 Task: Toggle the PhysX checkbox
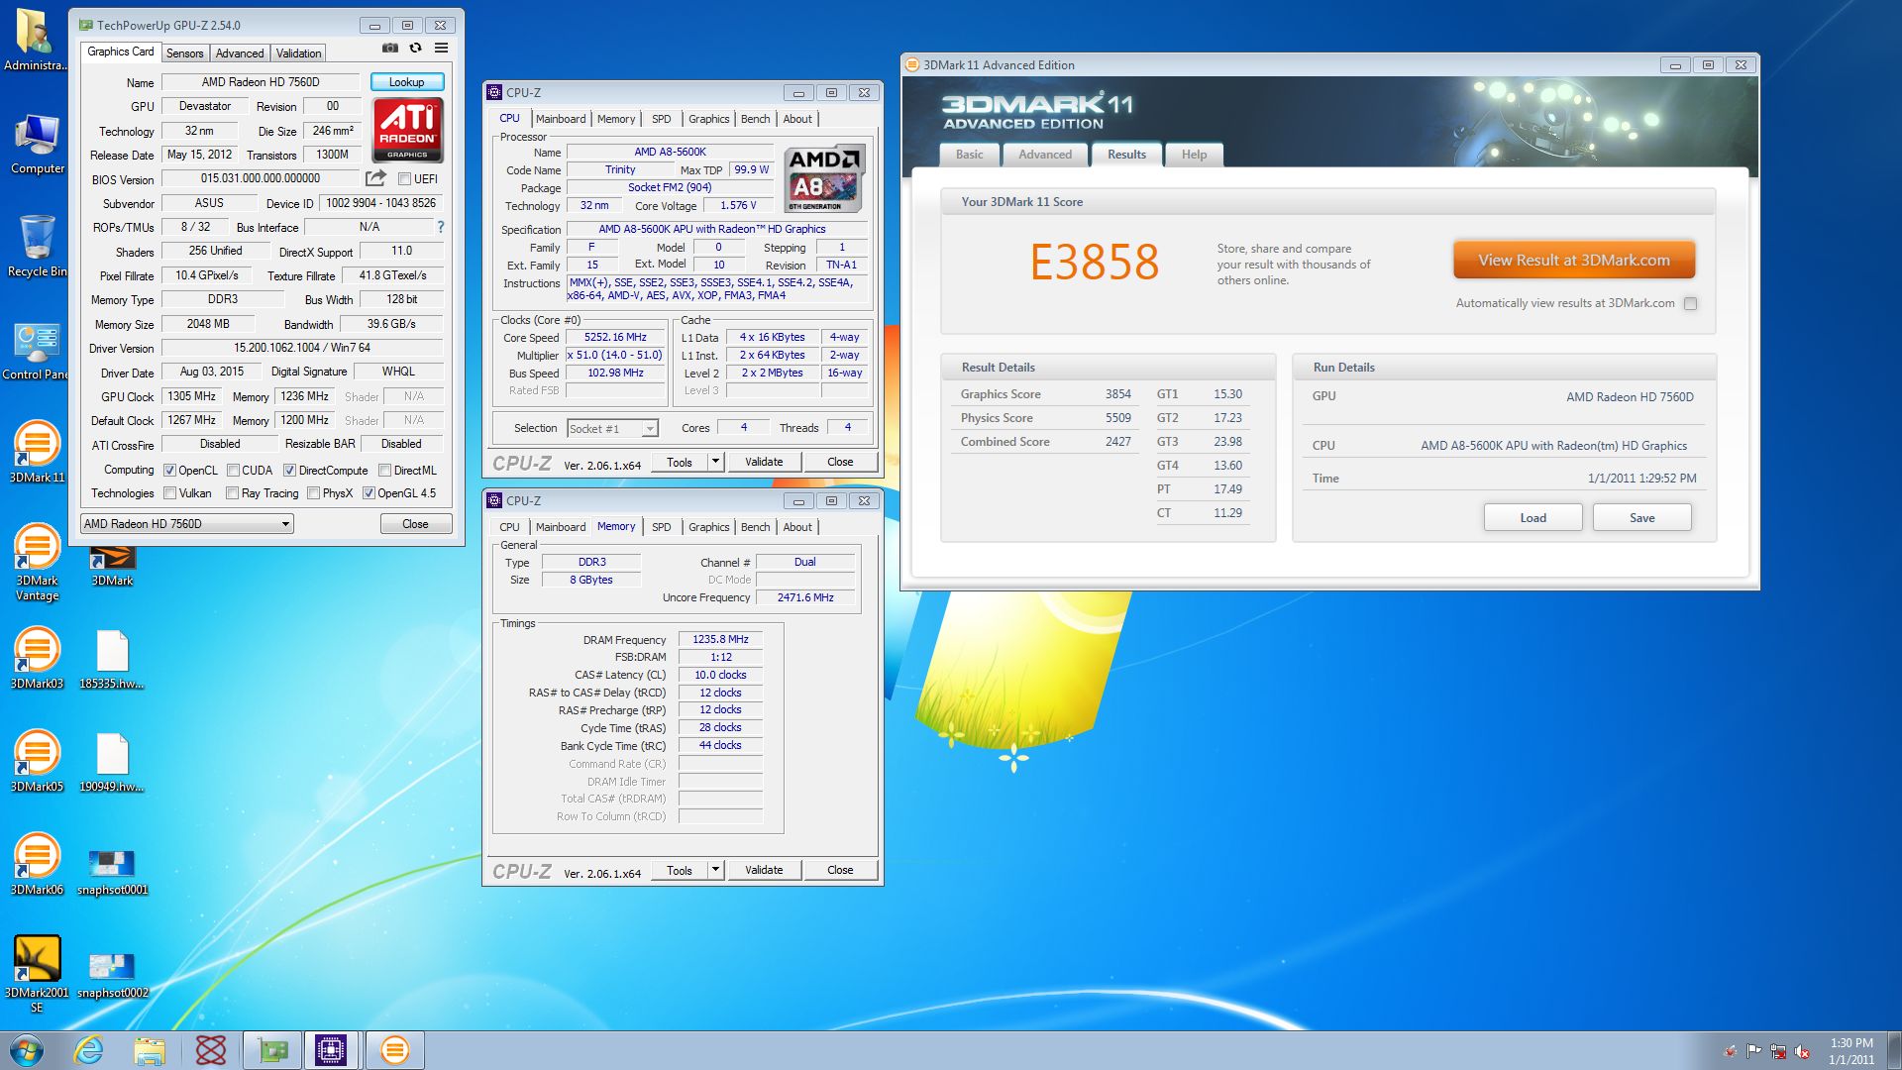point(313,493)
